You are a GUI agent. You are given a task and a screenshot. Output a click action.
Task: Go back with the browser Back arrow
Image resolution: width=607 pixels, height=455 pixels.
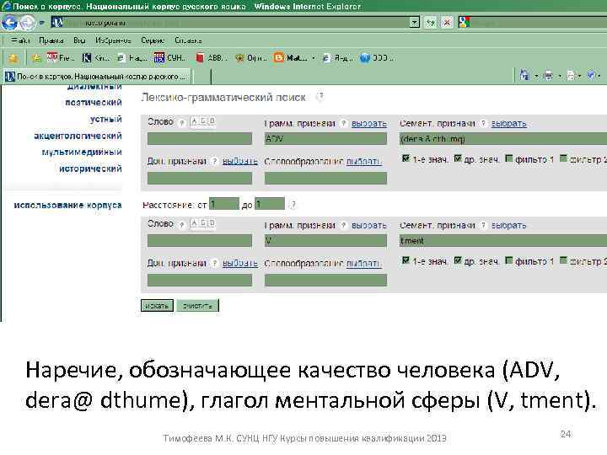point(9,23)
